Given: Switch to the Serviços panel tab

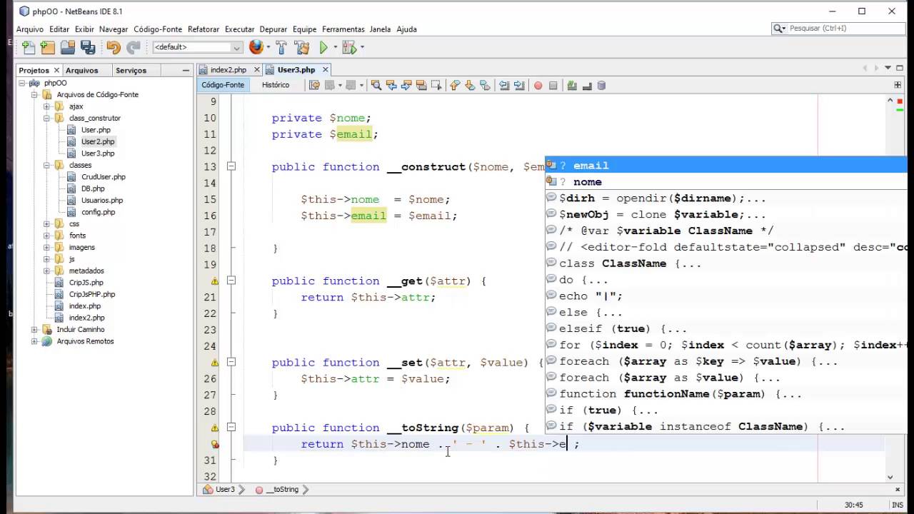Looking at the screenshot, I should point(131,71).
